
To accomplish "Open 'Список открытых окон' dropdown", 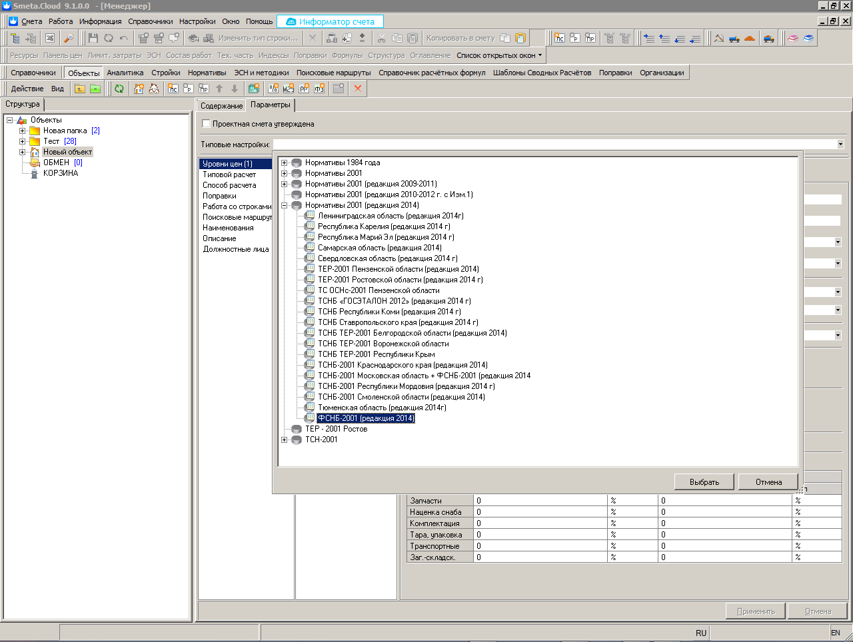I will click(499, 55).
